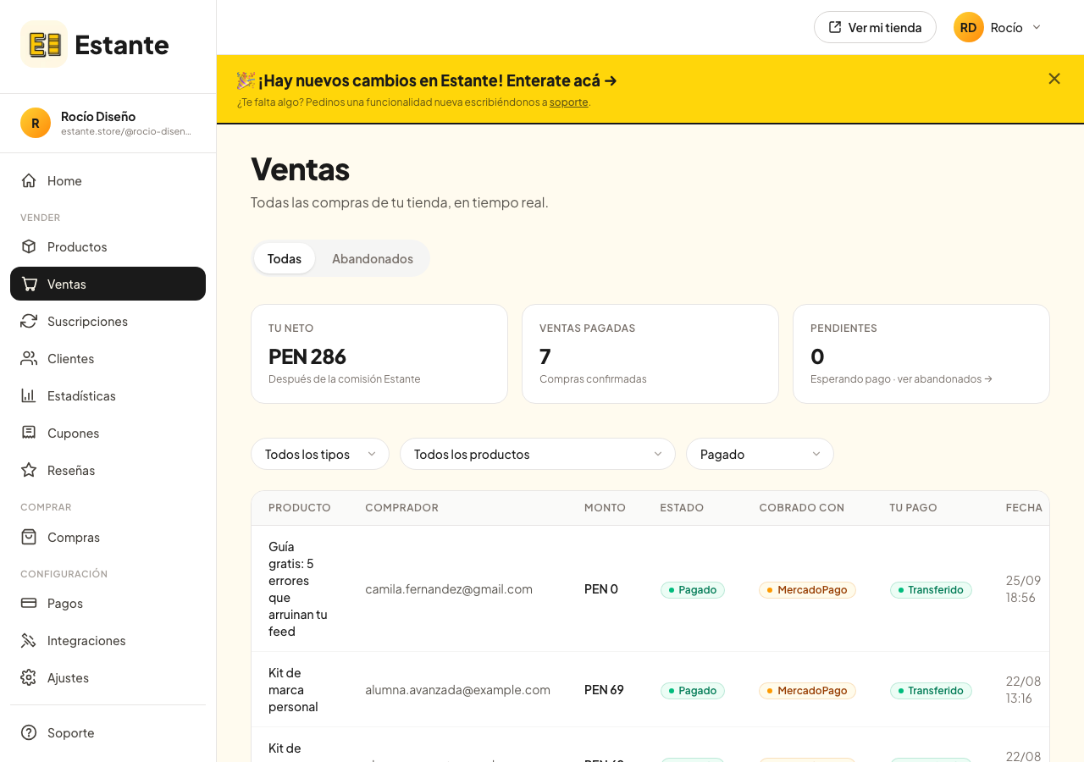Viewport: 1084px width, 762px height.
Task: Expand the Rocío account menu chevron
Action: (x=1037, y=27)
